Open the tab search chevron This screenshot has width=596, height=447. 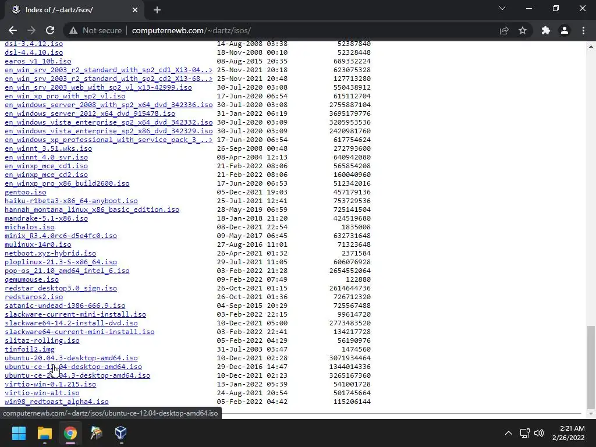[x=502, y=8]
